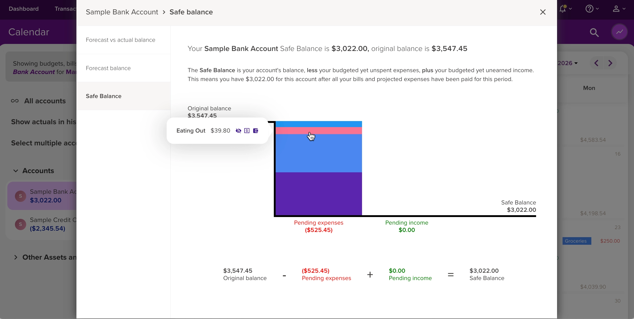Click the dark purple bottom chart segment
Viewport: 634px width, 319px height.
pyautogui.click(x=319, y=193)
